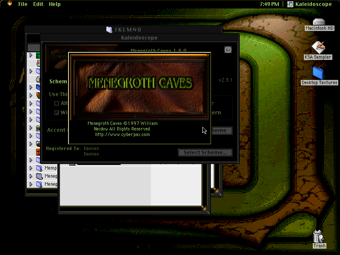Screen dimensions: 340x255
Task: Open the Apple menu icon
Action: [x=10, y=3]
